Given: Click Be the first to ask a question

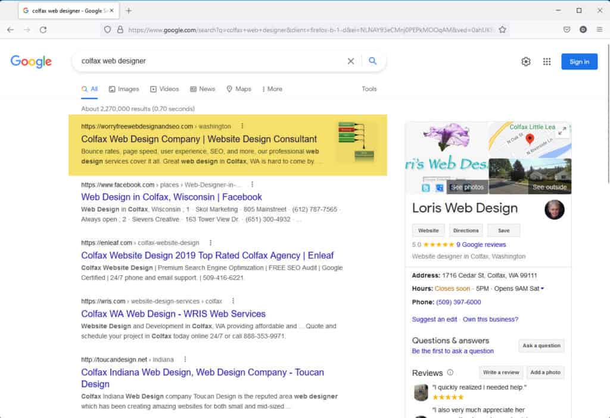Looking at the screenshot, I should point(453,351).
